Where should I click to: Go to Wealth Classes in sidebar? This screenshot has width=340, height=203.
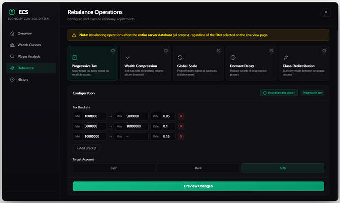(29, 45)
